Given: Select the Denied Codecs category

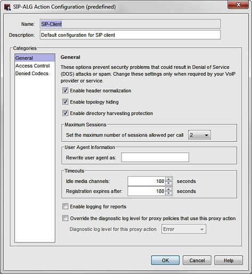Looking at the screenshot, I should tap(35, 74).
